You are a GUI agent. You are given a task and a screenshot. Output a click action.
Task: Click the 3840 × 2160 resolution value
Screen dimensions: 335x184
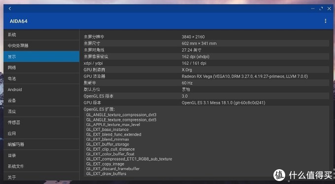pyautogui.click(x=193, y=37)
